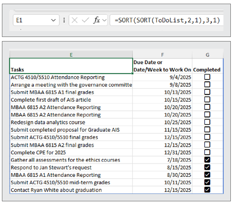Image resolution: width=233 pixels, height=209 pixels.
Task: Open Insert Function via the fx icon
Action: 96,20
